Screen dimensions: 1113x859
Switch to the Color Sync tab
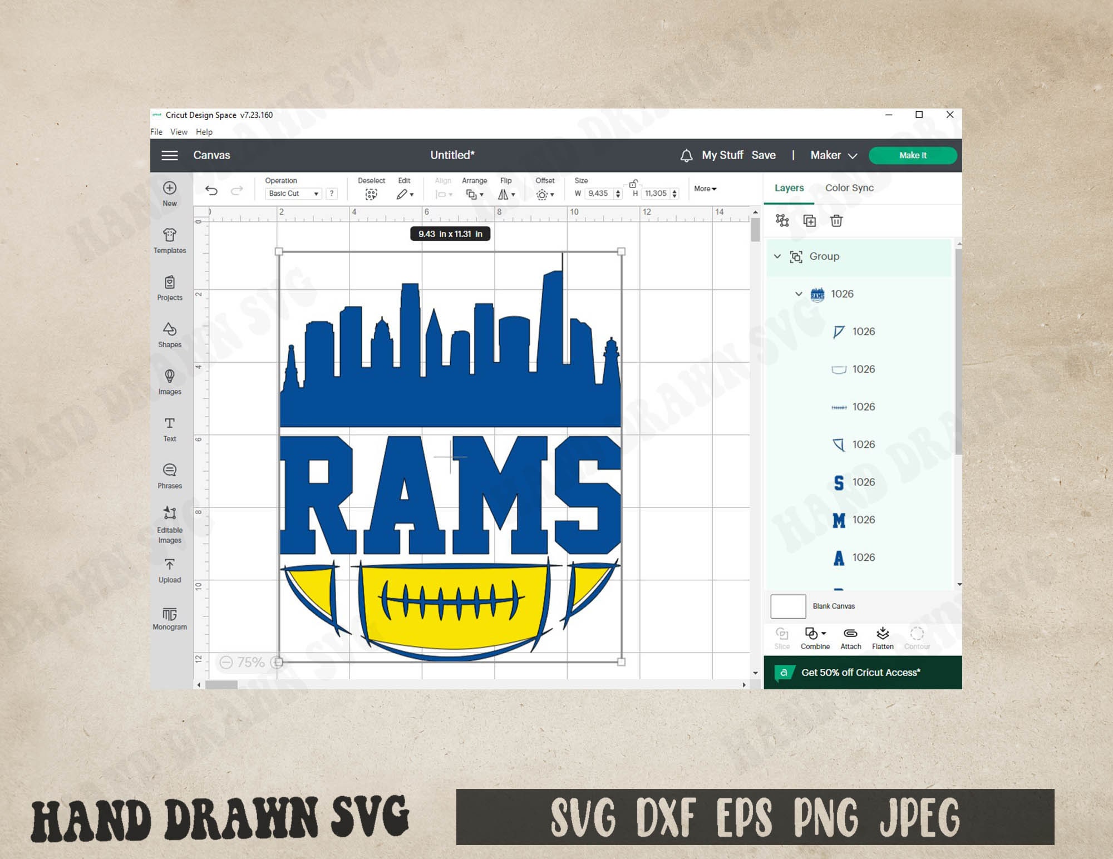(x=849, y=188)
